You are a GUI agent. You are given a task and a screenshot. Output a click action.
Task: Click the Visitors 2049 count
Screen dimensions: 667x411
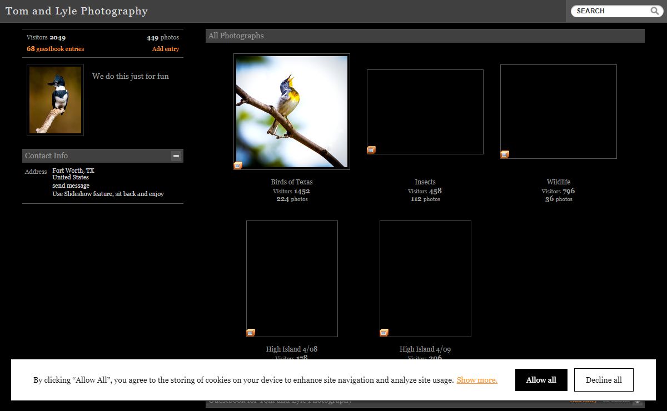point(46,38)
